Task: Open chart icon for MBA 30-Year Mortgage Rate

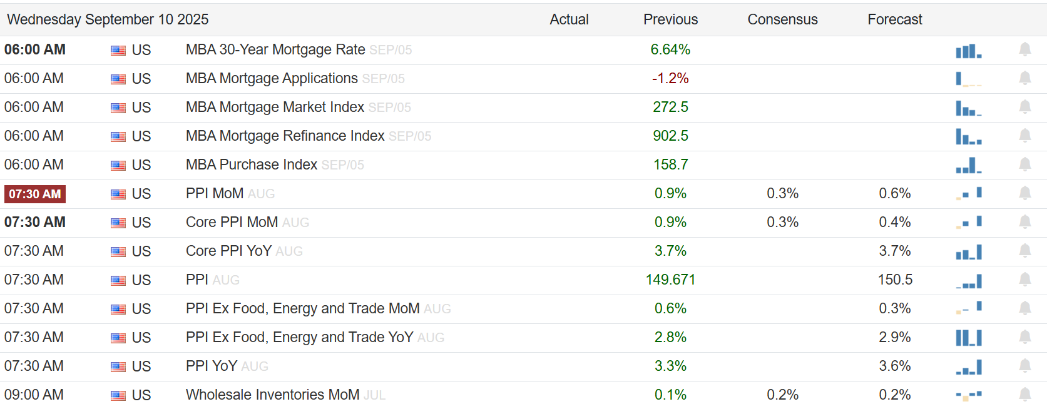Action: pos(968,51)
